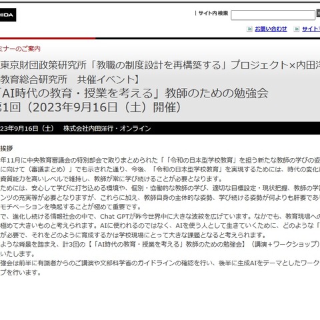Click line ような背景を踏まえ、計3回の
The image size is (320, 320).
tap(160, 244)
